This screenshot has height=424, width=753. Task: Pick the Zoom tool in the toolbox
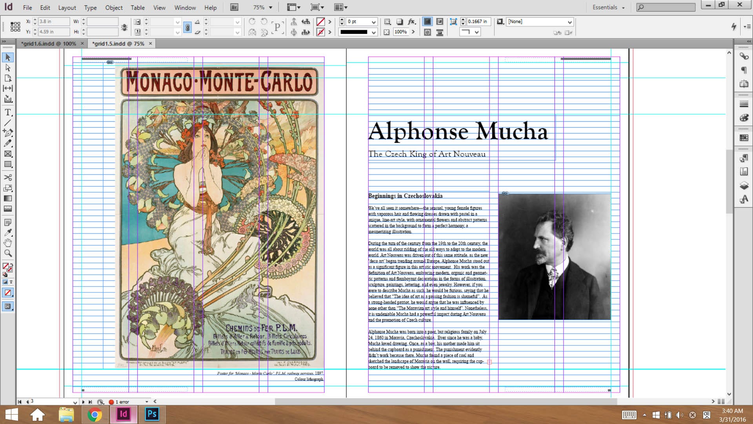7,253
